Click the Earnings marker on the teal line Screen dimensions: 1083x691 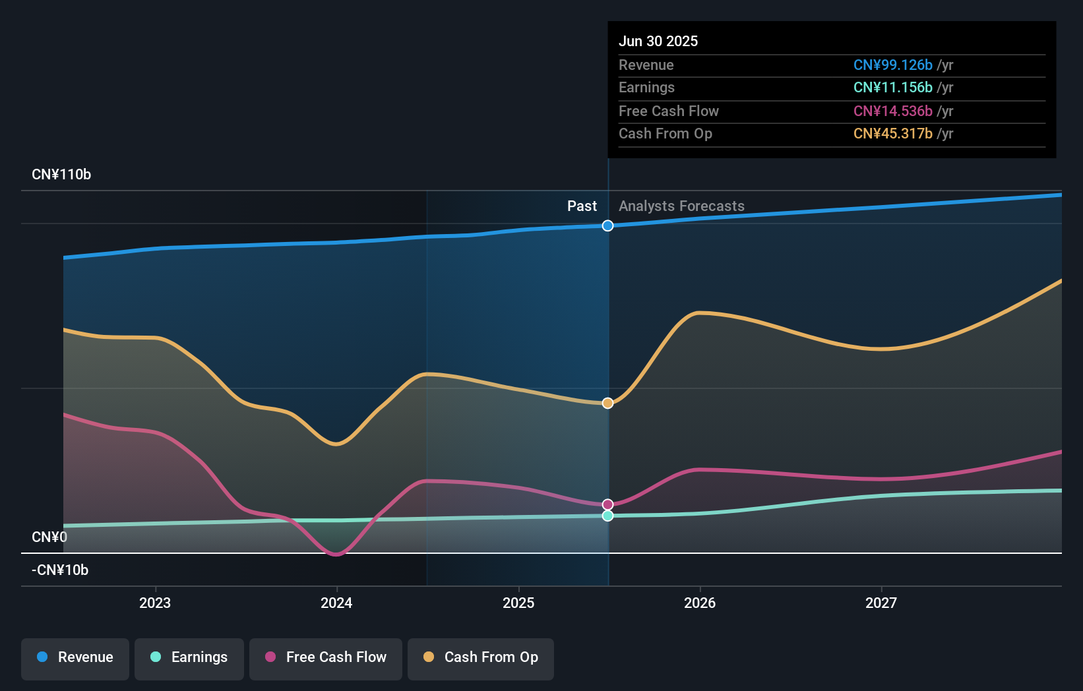point(608,516)
